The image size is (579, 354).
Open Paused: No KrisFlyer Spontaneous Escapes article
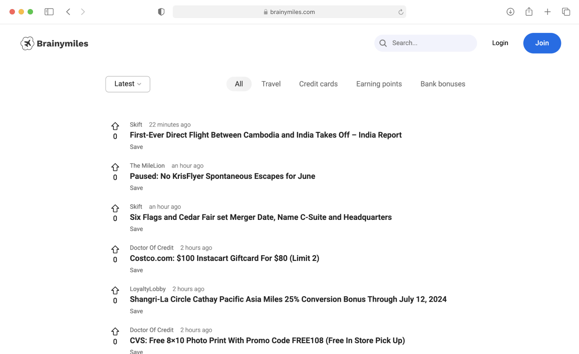(223, 176)
